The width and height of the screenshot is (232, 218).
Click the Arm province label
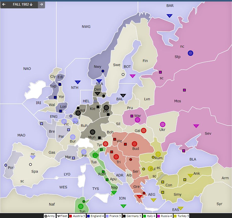(225, 178)
